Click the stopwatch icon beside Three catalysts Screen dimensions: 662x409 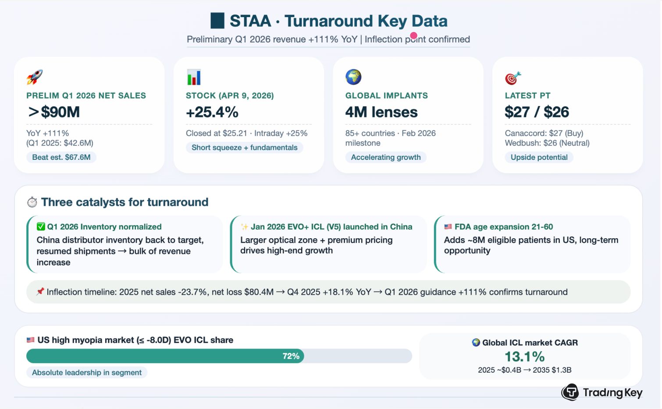(32, 202)
